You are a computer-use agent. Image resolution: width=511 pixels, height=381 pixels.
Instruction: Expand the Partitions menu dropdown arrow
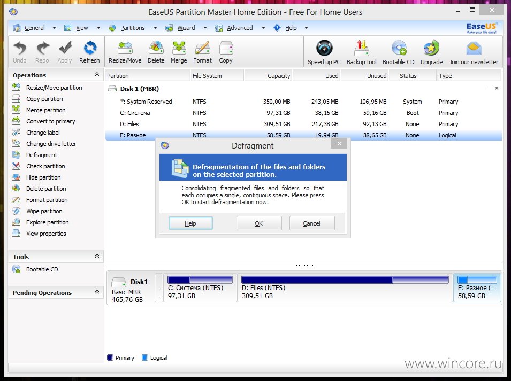point(156,28)
